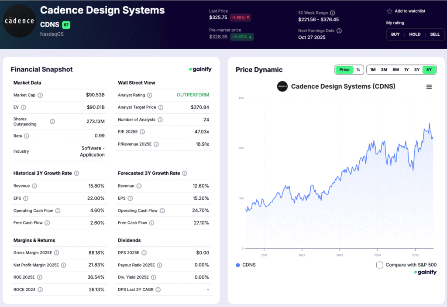This screenshot has width=447, height=307.
Task: Open the Market Cap info tooltip
Action: tap(40, 95)
